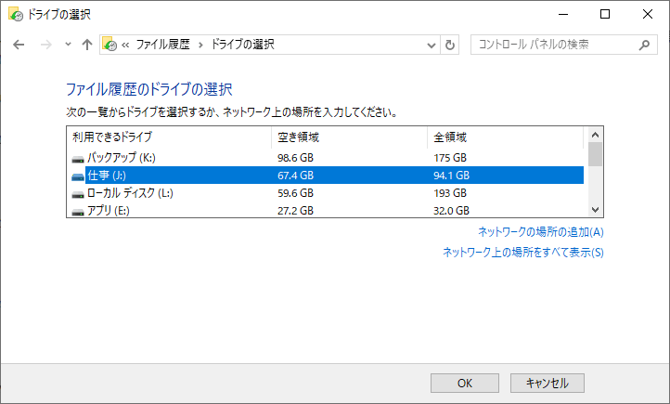Open ネットワークの場所の追加(A) link
670x404 pixels.
click(540, 232)
